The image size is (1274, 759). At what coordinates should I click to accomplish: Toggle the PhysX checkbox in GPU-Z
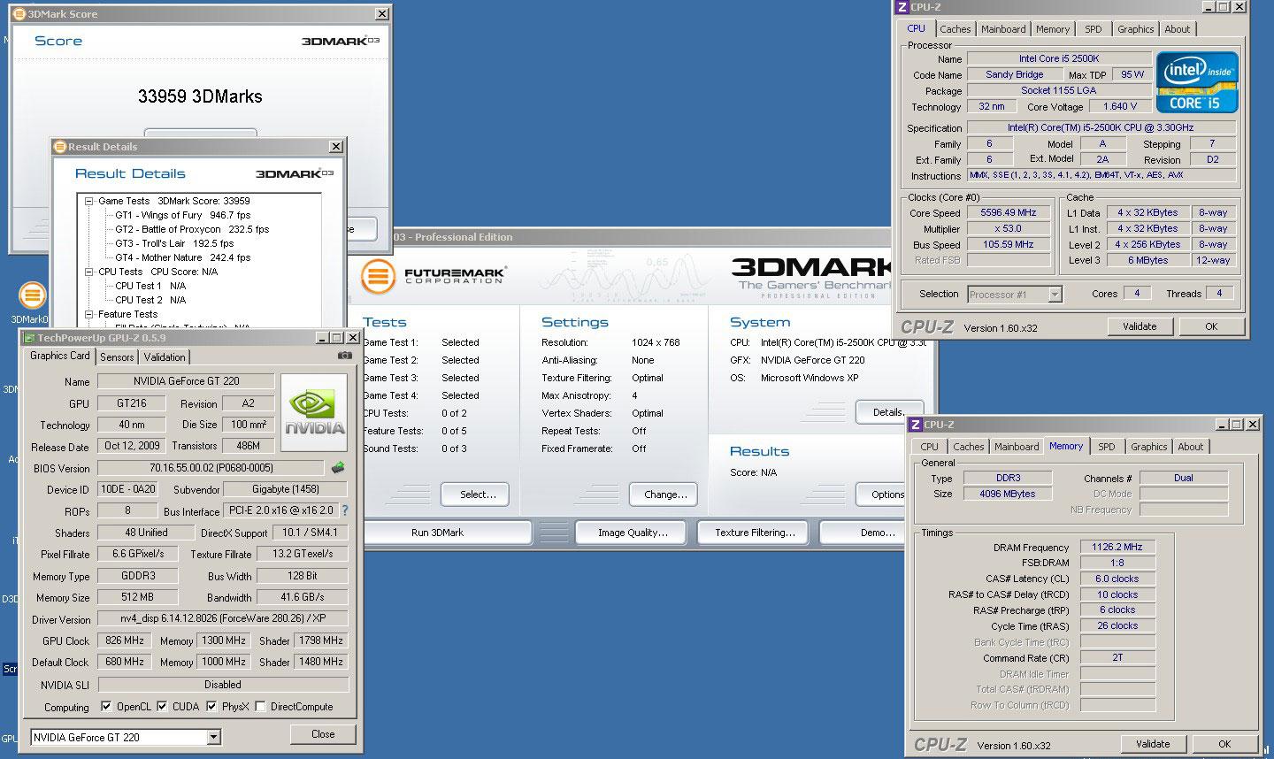(x=211, y=707)
